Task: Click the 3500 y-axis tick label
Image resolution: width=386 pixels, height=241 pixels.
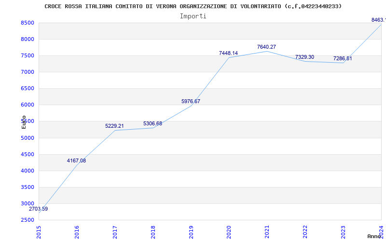Action: pyautogui.click(x=28, y=187)
